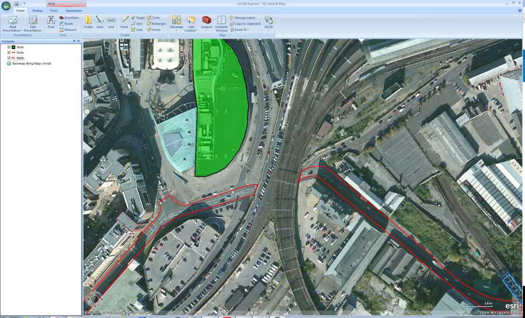The height and width of the screenshot is (318, 525).
Task: Select the Circle create tool
Action: pos(154,18)
